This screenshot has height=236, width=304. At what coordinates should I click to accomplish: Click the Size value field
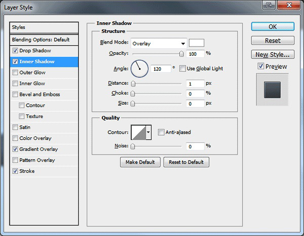click(x=195, y=104)
